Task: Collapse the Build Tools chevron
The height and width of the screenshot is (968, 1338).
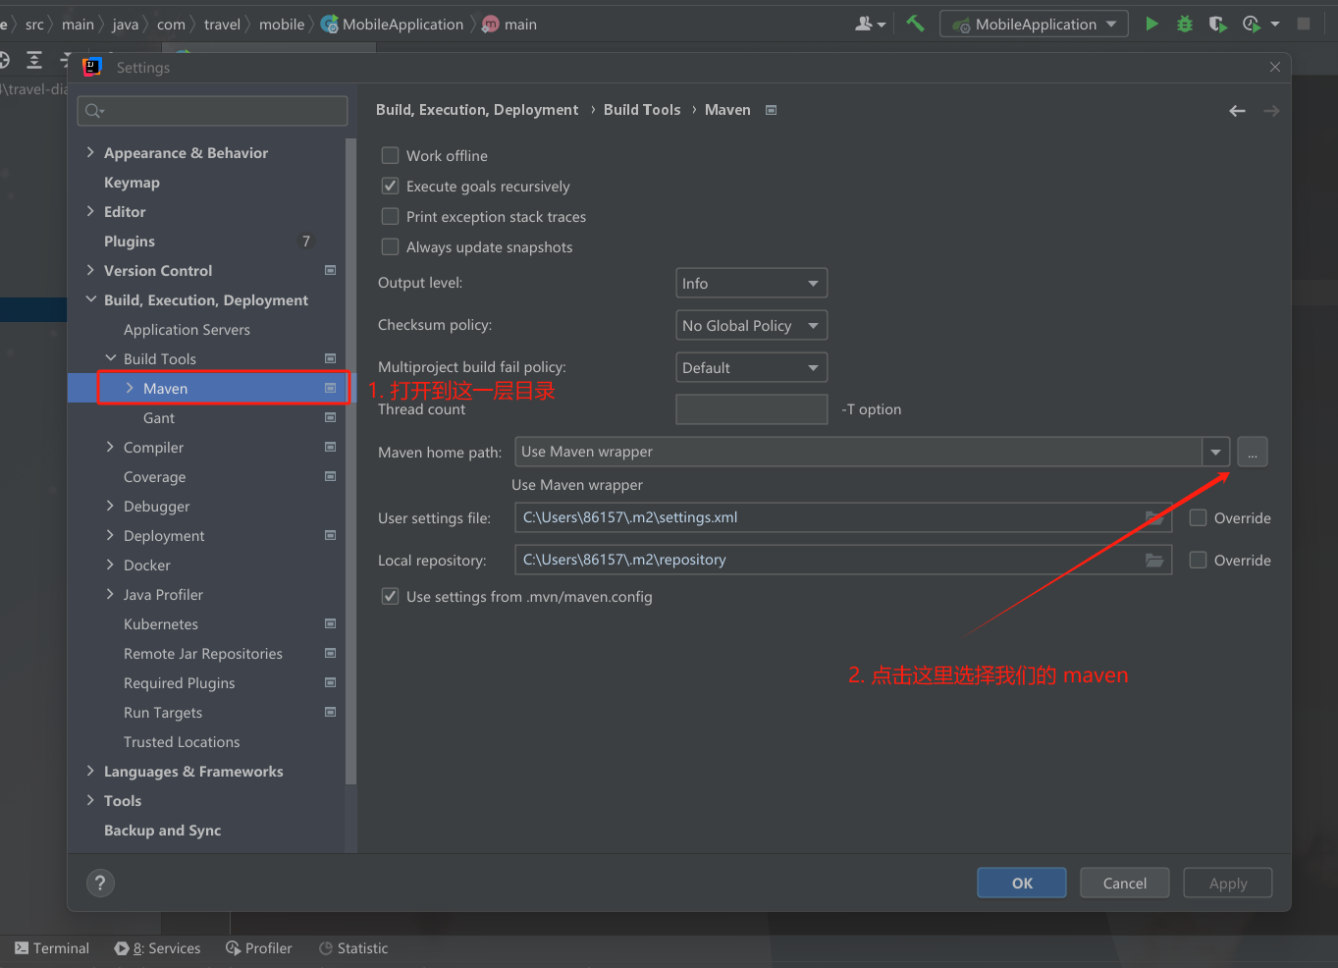Action: pyautogui.click(x=110, y=358)
